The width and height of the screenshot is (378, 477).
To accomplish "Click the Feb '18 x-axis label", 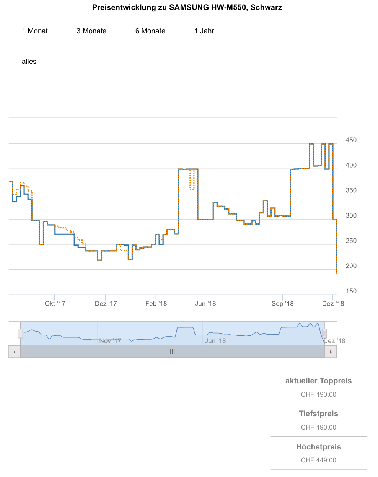I will pos(156,304).
